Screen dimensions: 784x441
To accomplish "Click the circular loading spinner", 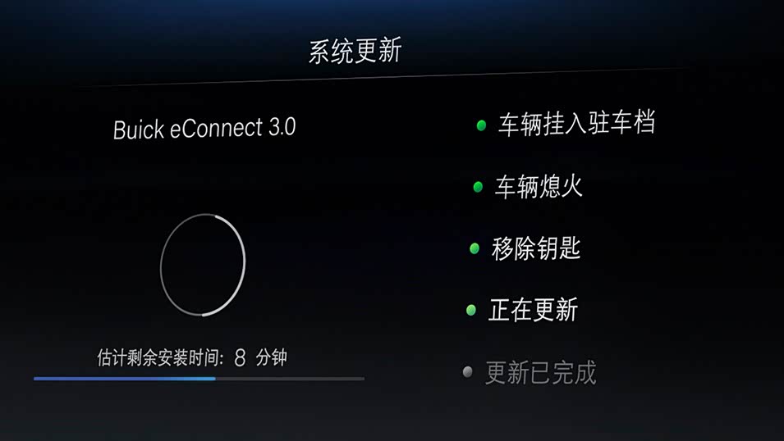I will click(203, 265).
